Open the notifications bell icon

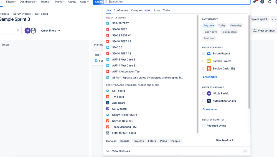tap(255, 2)
